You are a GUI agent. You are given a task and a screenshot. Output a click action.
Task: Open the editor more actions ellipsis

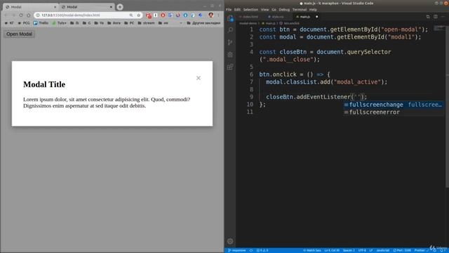443,17
